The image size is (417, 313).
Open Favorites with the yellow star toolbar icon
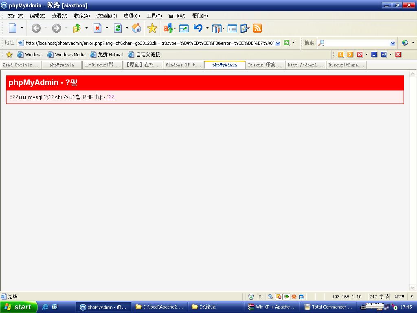click(x=152, y=28)
